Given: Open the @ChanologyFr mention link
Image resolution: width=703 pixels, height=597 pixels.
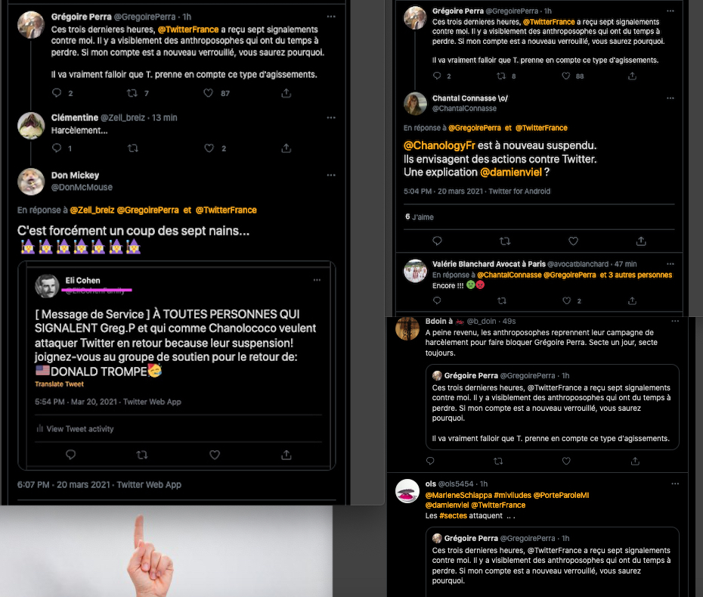Looking at the screenshot, I should (439, 145).
